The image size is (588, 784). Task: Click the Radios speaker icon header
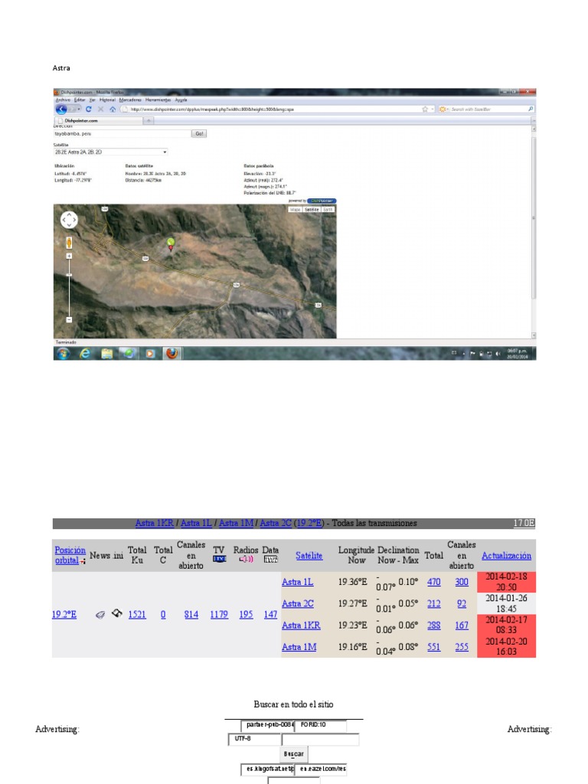coord(246,559)
